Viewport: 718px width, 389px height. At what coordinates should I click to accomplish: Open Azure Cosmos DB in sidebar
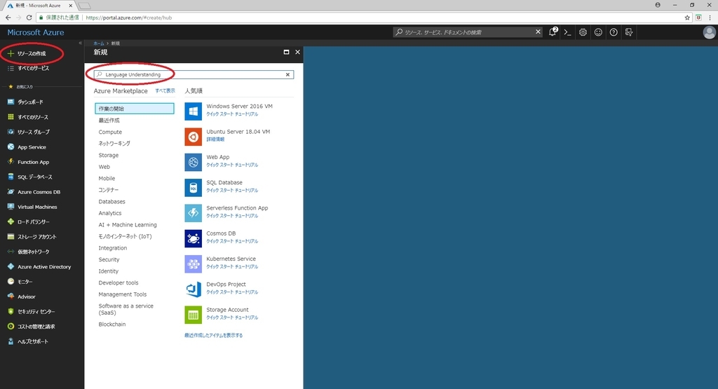pyautogui.click(x=39, y=192)
